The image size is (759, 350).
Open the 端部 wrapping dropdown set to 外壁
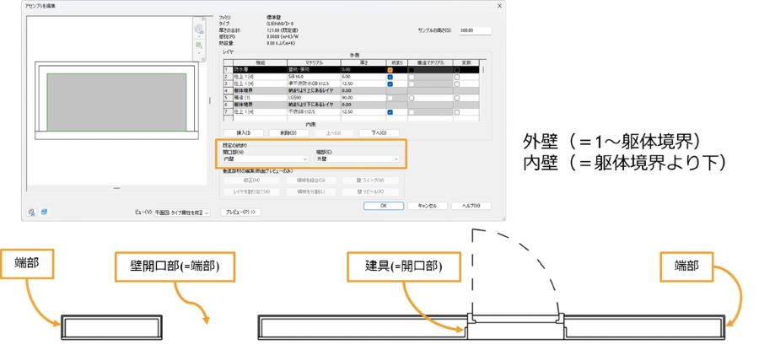(x=357, y=159)
